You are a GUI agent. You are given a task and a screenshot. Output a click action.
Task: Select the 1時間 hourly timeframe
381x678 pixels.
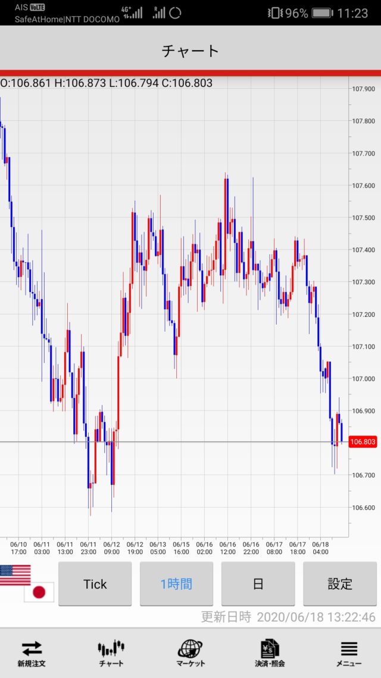[176, 584]
